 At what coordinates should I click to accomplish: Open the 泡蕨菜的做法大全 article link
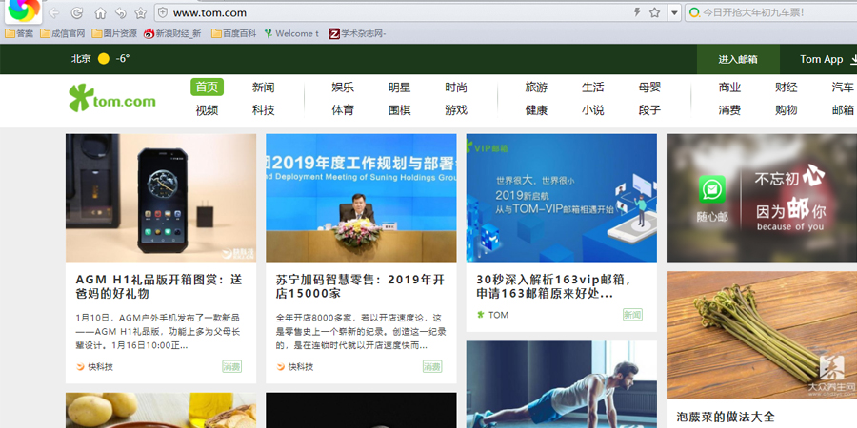coord(726,418)
